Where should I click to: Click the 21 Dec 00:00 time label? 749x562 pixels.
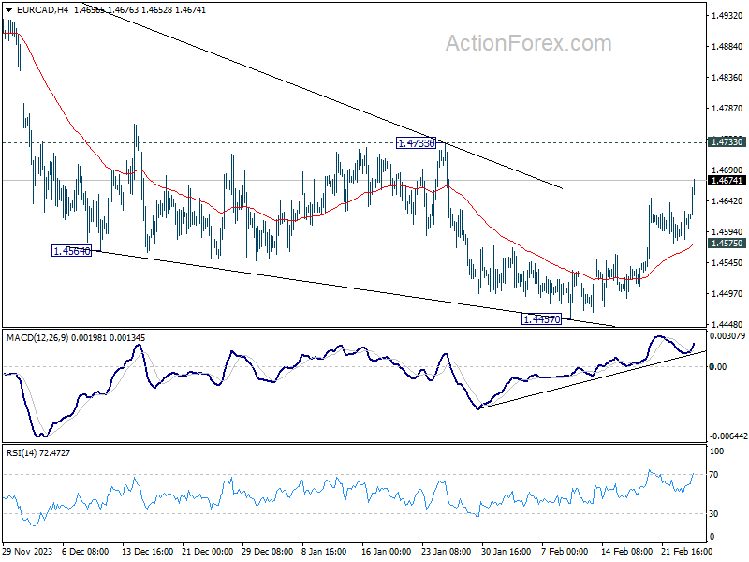207,551
